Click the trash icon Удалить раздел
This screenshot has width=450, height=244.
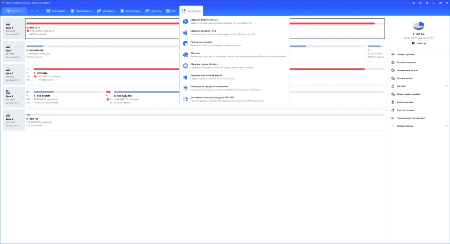[393, 102]
